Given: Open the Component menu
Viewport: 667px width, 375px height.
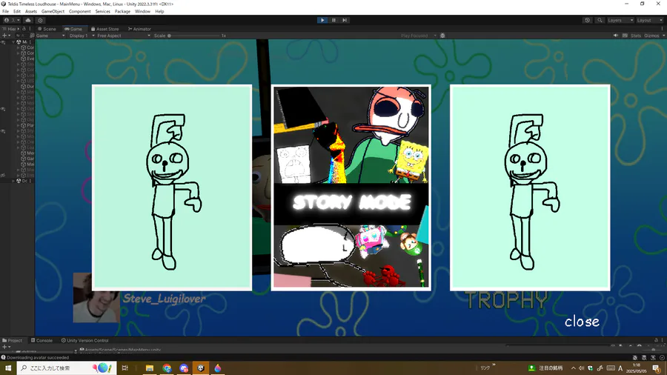Looking at the screenshot, I should (x=79, y=11).
